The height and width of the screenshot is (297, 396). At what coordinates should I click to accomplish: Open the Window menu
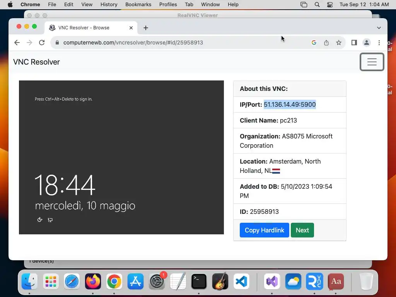(210, 5)
